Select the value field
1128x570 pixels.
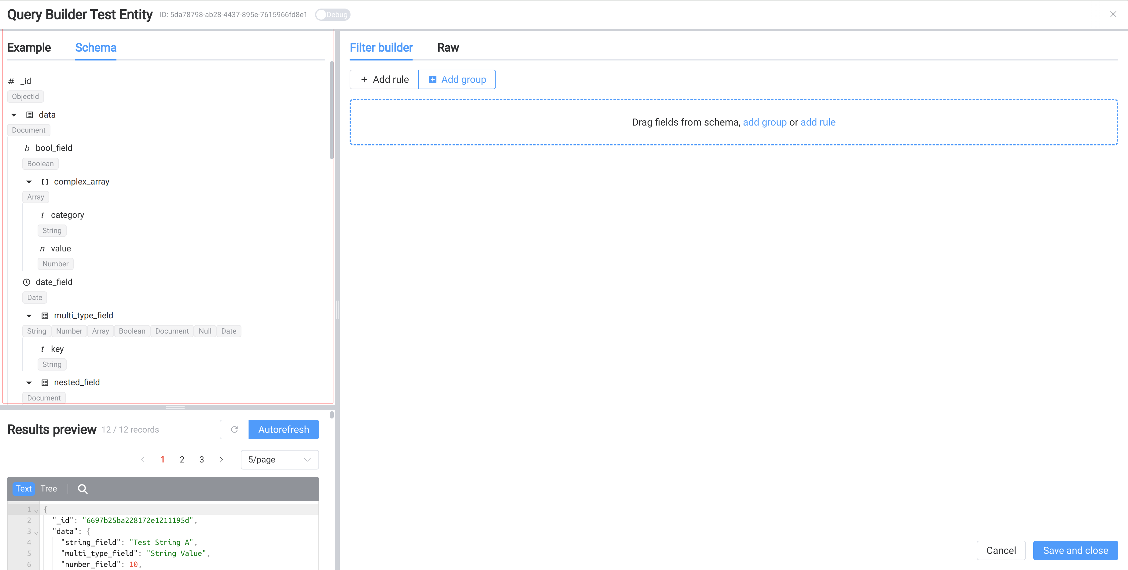(61, 249)
